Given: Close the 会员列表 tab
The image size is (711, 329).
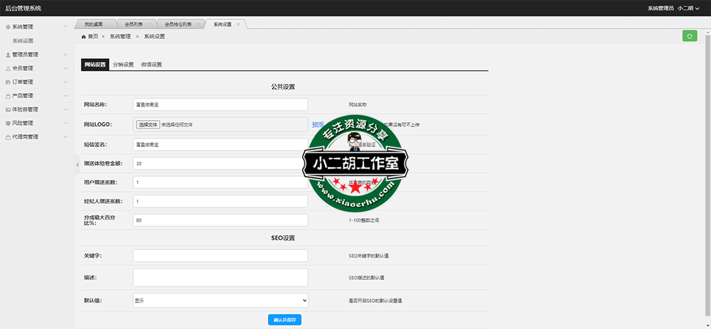Looking at the screenshot, I should [149, 24].
